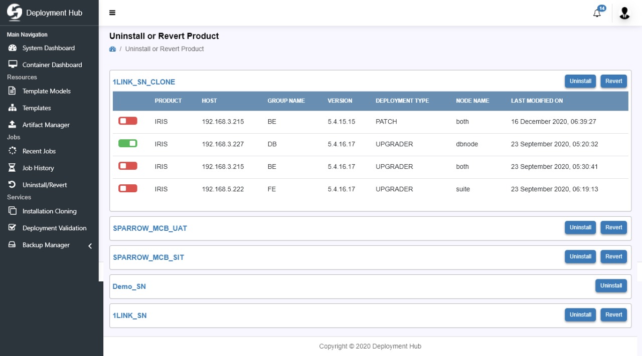This screenshot has height=356, width=642.
Task: Toggle switch for FE suite row
Action: 128,188
